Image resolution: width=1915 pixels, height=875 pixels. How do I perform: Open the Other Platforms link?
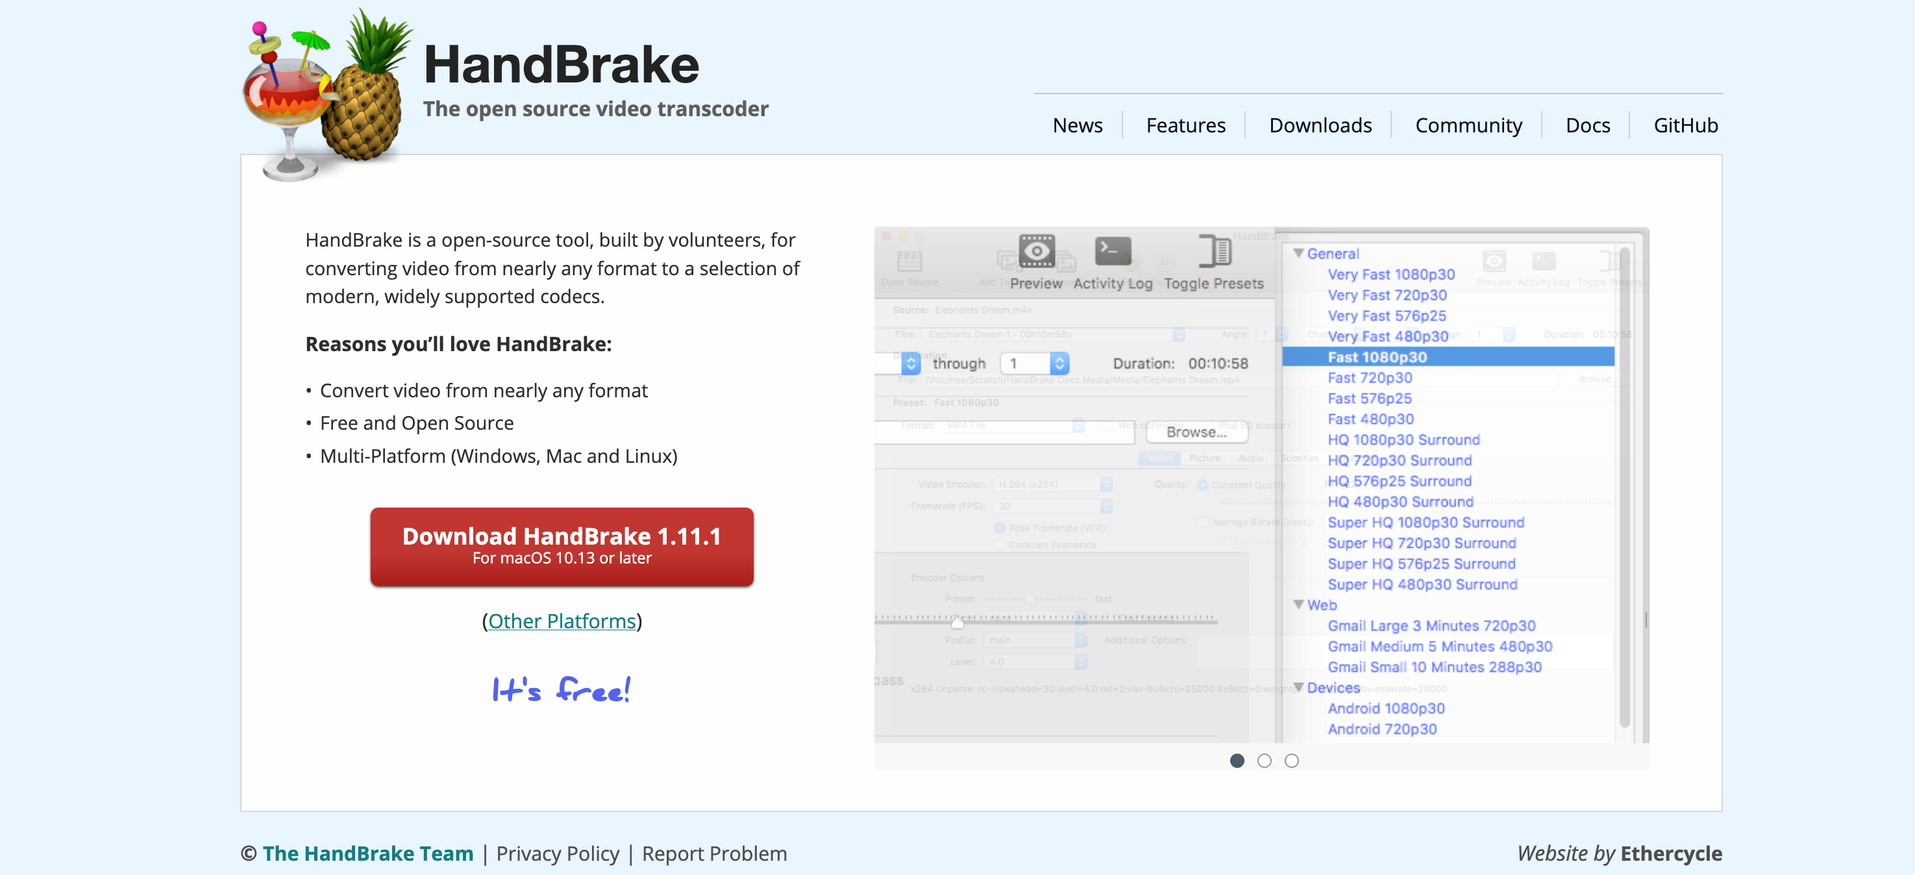point(562,621)
